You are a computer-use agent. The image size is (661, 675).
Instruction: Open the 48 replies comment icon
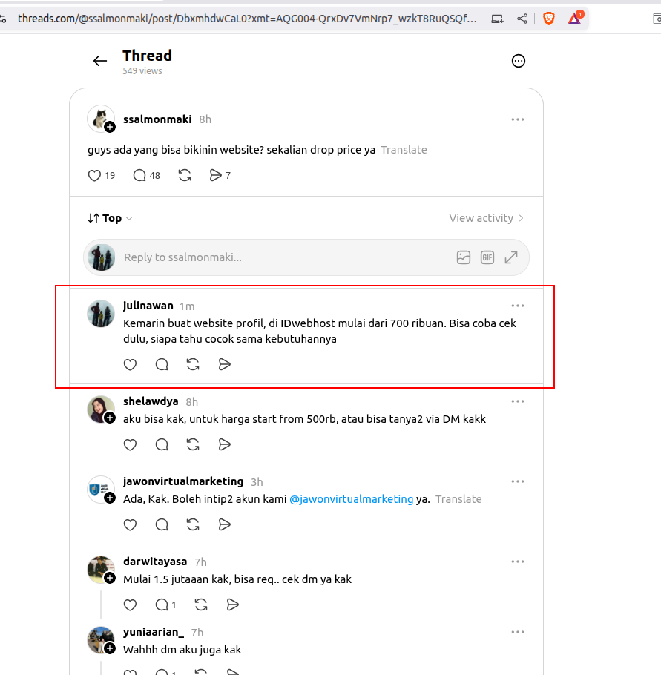pyautogui.click(x=139, y=176)
